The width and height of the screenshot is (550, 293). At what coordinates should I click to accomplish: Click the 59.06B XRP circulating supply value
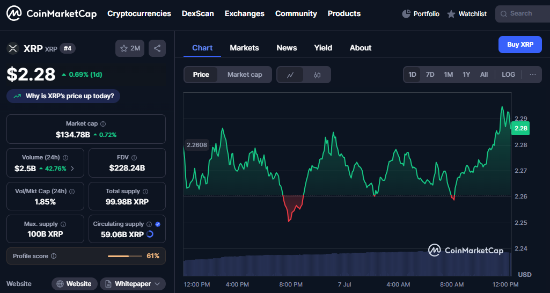[122, 235]
